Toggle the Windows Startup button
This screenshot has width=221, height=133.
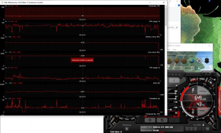(127, 129)
